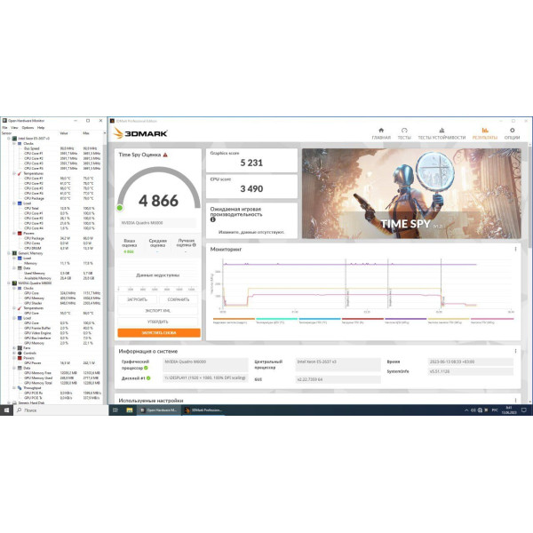Switch to the Open Hardware Monitor taskbar button
533x533 pixels.
[x=159, y=410]
